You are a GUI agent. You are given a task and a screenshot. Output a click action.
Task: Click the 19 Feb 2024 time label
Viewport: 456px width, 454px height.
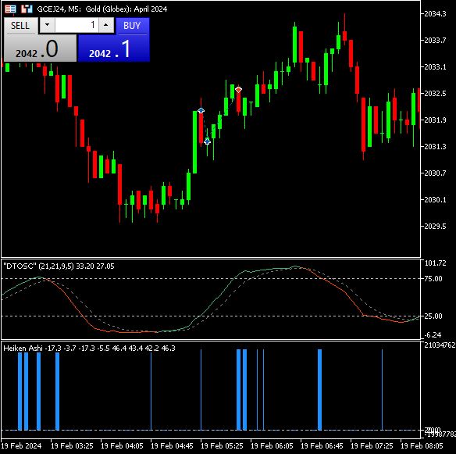[21, 446]
